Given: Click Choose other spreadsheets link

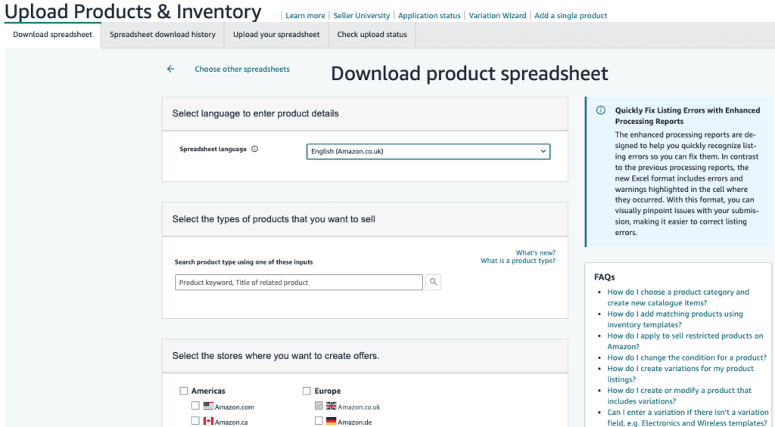Looking at the screenshot, I should [x=242, y=69].
